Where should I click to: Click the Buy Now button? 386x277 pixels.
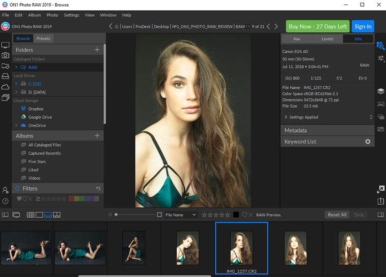coord(317,26)
